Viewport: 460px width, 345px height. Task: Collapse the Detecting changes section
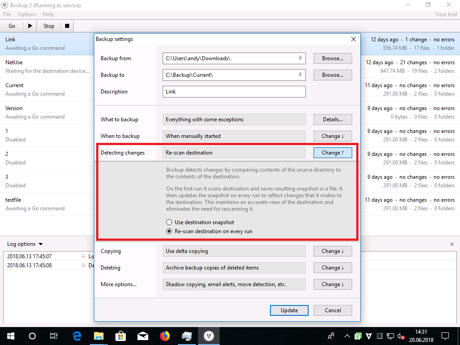point(332,153)
